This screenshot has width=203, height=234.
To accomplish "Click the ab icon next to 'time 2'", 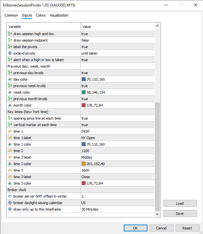I will (10, 150).
